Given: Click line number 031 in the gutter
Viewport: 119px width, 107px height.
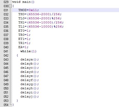Looking at the screenshot, I should pyautogui.click(x=6, y=10).
